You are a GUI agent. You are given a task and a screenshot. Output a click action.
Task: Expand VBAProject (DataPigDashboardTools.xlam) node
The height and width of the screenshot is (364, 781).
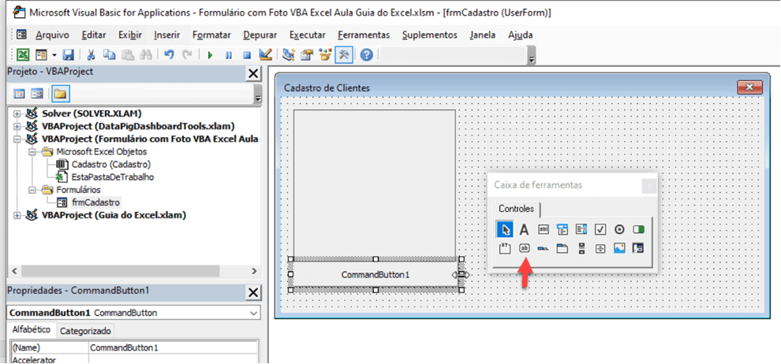pyautogui.click(x=17, y=126)
